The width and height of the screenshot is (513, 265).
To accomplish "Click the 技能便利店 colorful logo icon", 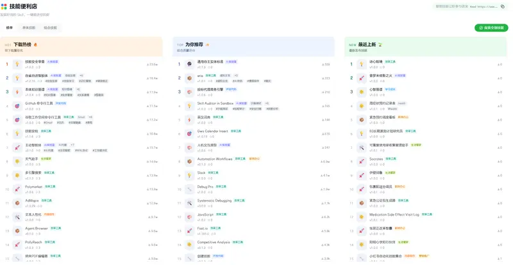I will [x=4, y=6].
